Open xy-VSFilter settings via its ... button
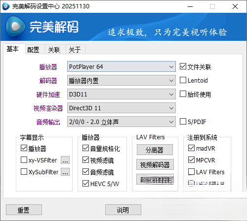247x221 pixels. coord(65,160)
